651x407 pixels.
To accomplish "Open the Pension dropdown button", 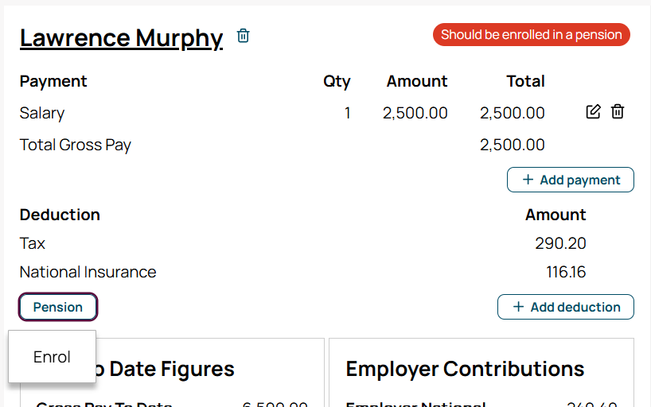I will pos(58,307).
